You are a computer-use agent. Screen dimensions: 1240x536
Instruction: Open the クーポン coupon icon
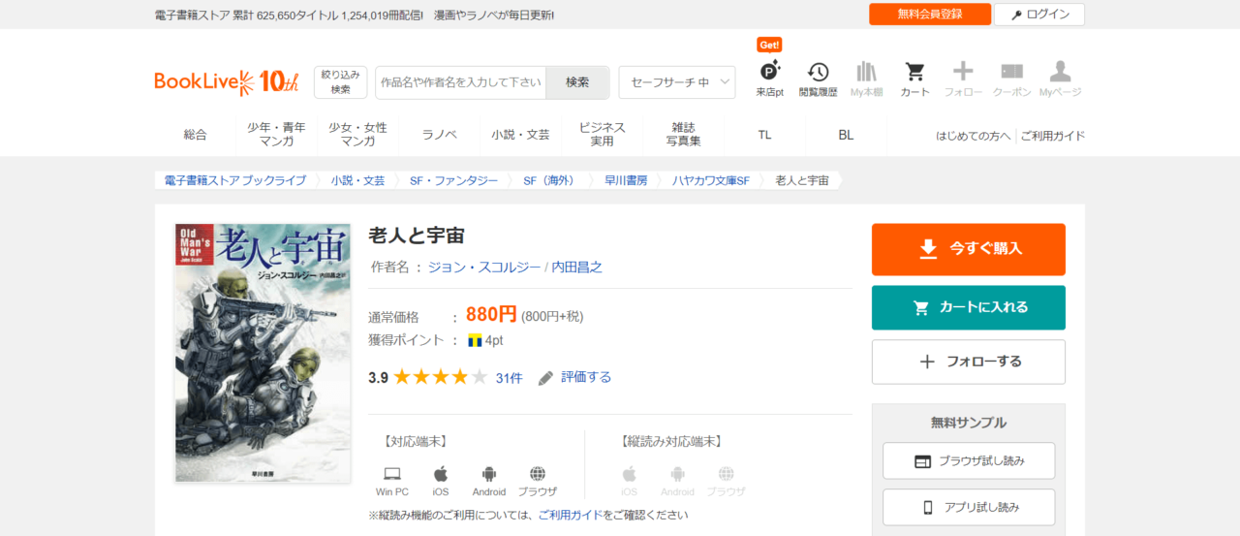click(1011, 72)
